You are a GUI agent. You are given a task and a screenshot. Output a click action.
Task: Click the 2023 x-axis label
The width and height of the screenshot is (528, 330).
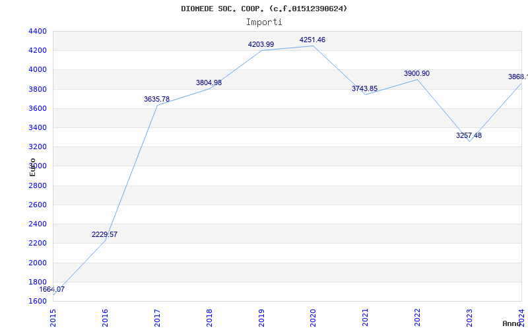click(469, 317)
